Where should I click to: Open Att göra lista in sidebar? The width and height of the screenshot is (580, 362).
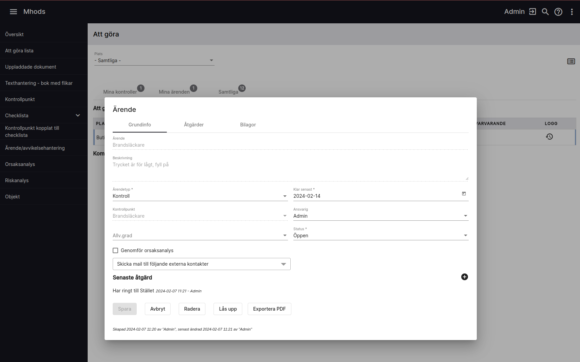[44, 50]
